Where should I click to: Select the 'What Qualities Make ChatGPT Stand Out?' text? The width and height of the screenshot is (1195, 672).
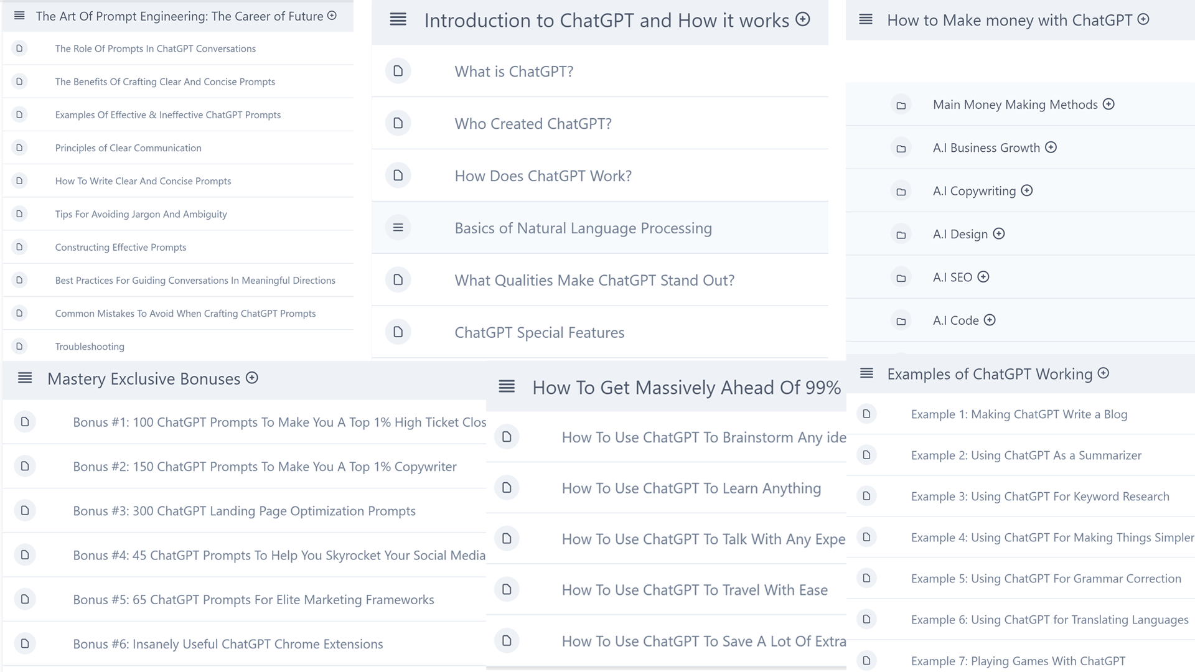tap(594, 280)
